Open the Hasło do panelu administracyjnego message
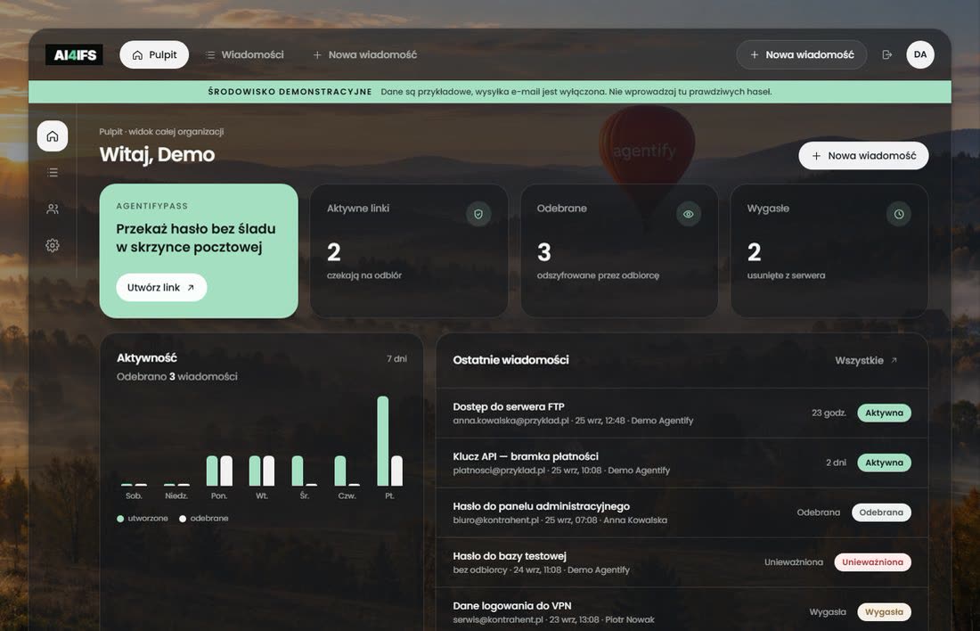The height and width of the screenshot is (631, 980). pyautogui.click(x=682, y=512)
